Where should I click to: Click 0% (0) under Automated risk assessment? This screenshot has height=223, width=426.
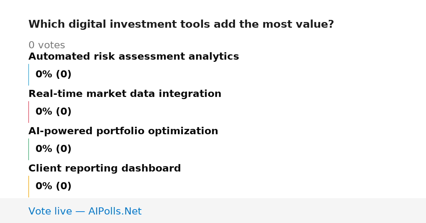pyautogui.click(x=53, y=75)
